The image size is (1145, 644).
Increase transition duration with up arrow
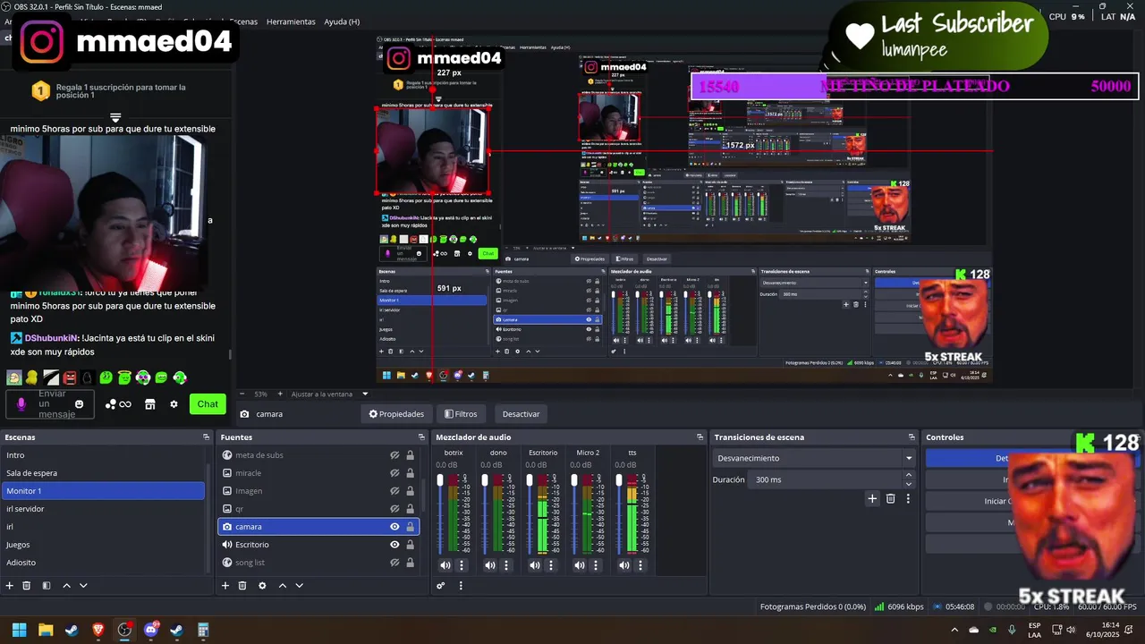(x=909, y=476)
